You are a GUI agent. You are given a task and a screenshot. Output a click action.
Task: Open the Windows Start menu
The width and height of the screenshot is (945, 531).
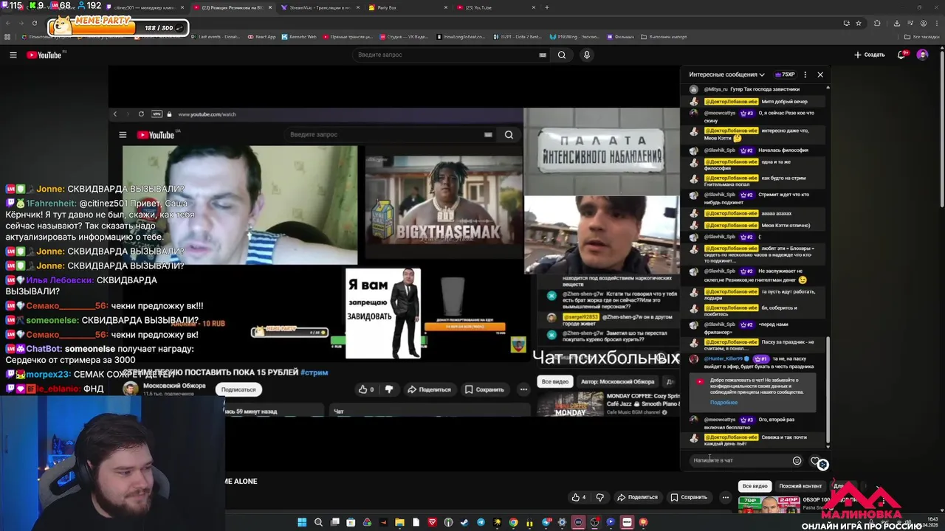[x=302, y=522]
